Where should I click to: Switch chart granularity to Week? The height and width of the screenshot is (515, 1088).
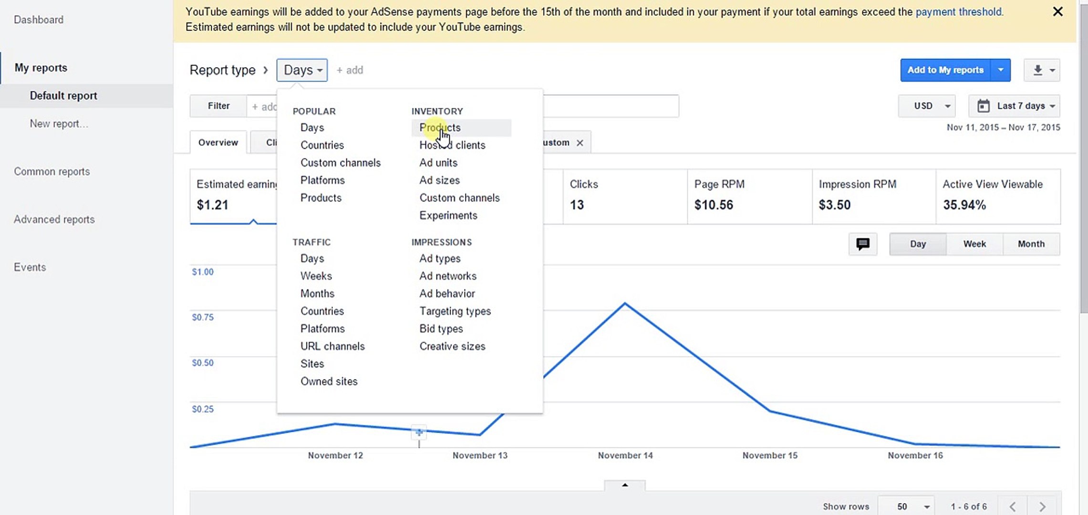pos(974,244)
